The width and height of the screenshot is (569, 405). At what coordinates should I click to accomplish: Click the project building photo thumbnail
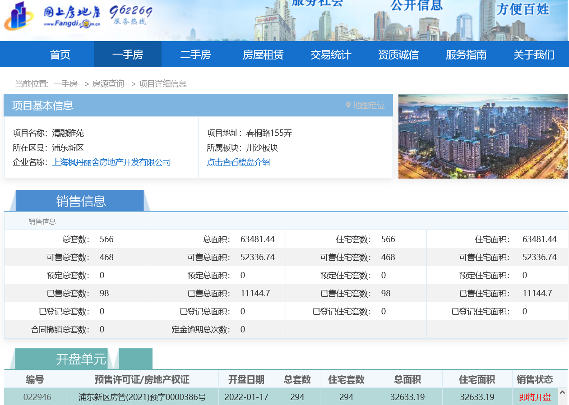click(x=483, y=136)
